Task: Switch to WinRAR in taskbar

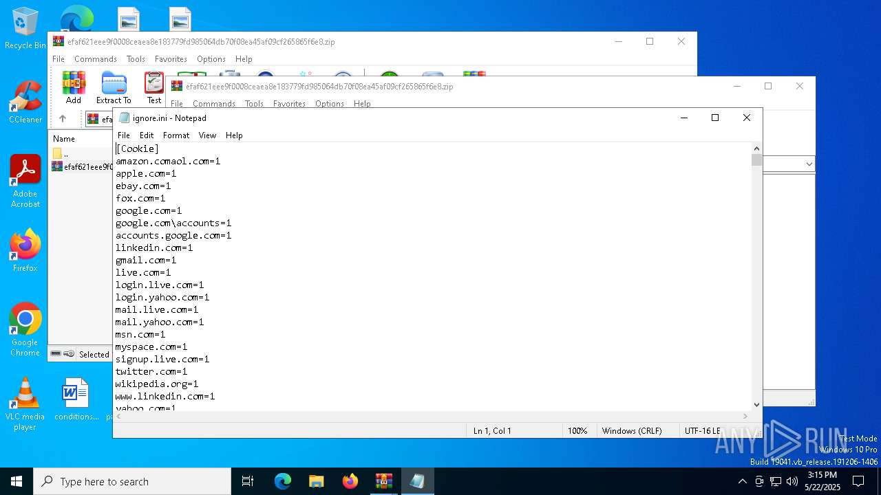Action: pos(384,481)
